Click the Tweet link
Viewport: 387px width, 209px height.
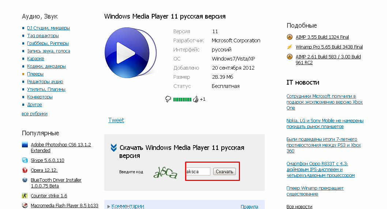[116, 120]
